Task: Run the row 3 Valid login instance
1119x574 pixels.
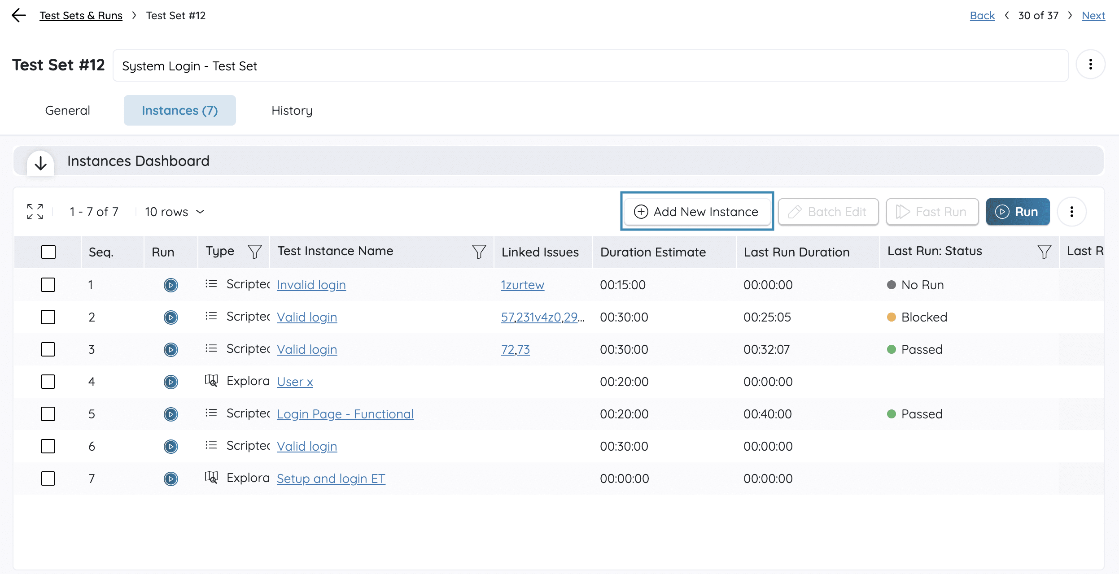Action: click(170, 349)
